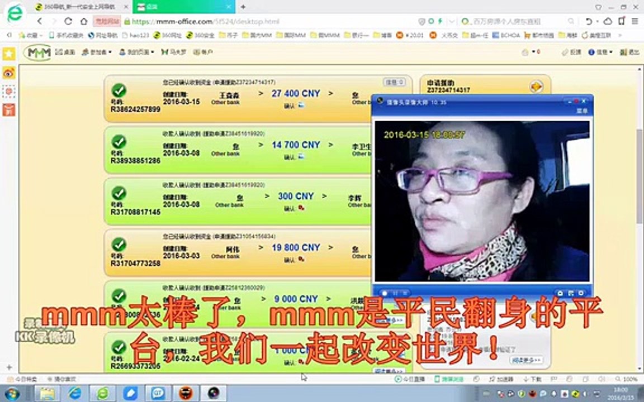Viewport: 644px width, 402px height.
Task: Open the 马夫罗 menu item
Action: tap(174, 52)
